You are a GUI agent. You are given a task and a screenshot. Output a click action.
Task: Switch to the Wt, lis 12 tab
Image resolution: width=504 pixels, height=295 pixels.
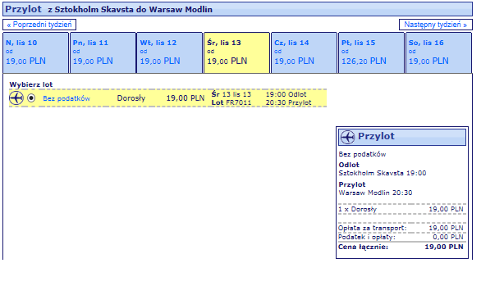170,52
